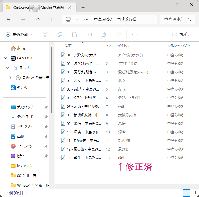Open the See more toolbar menu
199x197 pixels.
point(134,35)
